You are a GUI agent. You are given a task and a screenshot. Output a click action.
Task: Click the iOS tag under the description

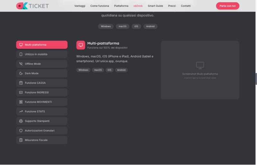click(x=109, y=70)
